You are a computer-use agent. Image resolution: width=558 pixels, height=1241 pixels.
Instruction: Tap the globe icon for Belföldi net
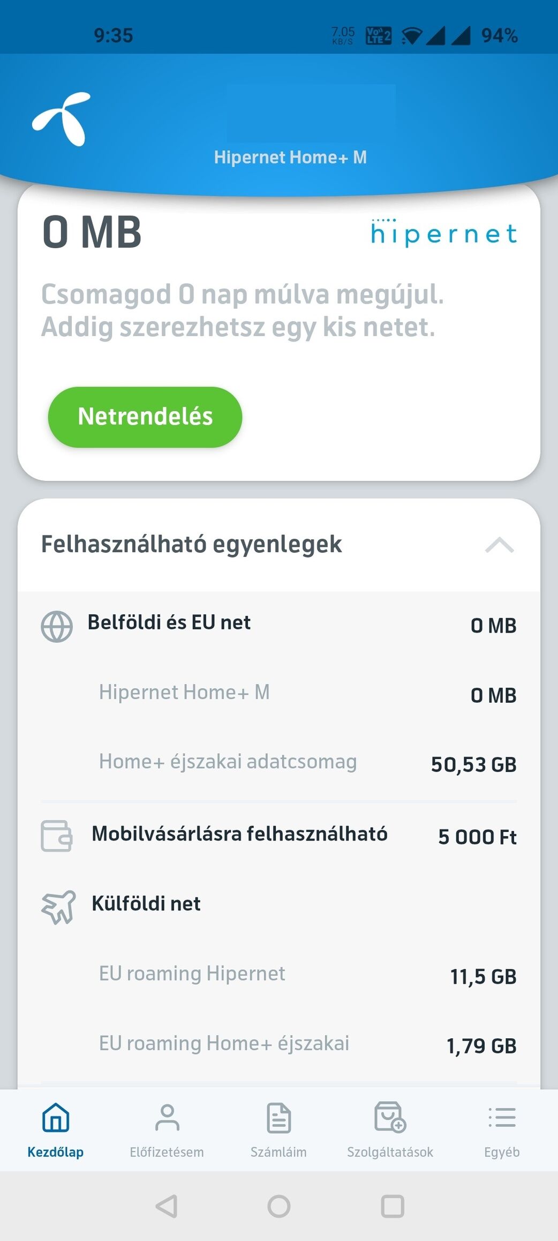pos(57,626)
